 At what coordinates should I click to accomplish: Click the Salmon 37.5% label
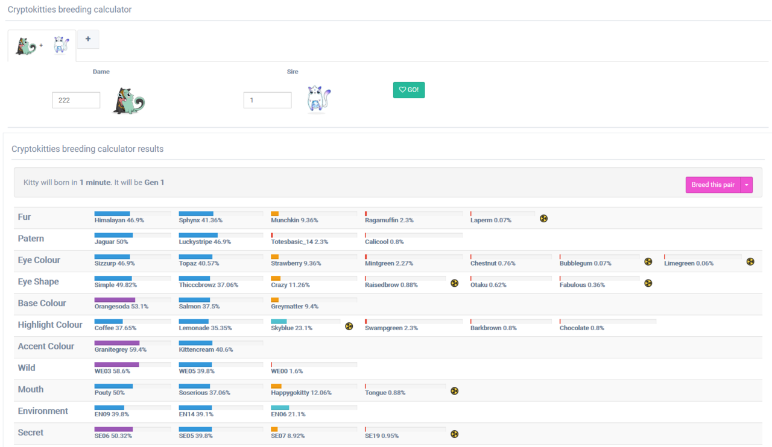pyautogui.click(x=199, y=307)
